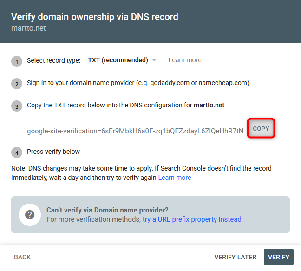
Task: Click Can't verify via Domain name provider heading
Action: (x=107, y=210)
